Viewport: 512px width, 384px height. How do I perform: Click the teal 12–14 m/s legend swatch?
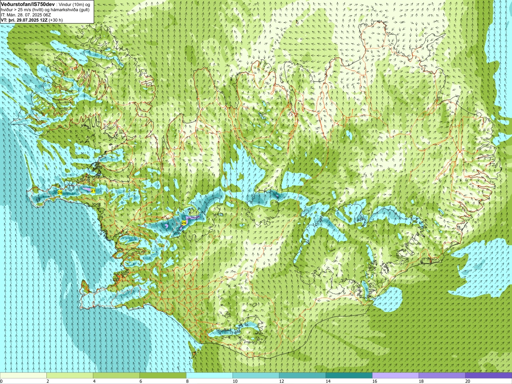click(302, 376)
